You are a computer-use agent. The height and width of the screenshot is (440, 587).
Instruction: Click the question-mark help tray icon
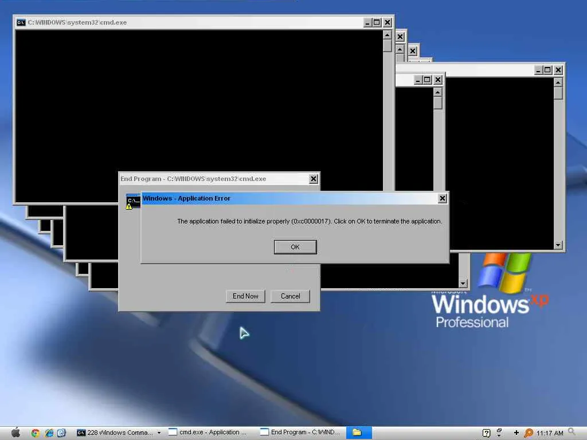[486, 433]
